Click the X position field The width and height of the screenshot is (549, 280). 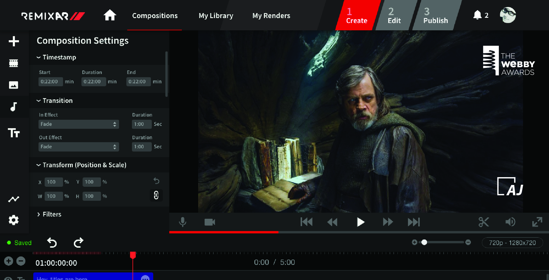pos(54,182)
